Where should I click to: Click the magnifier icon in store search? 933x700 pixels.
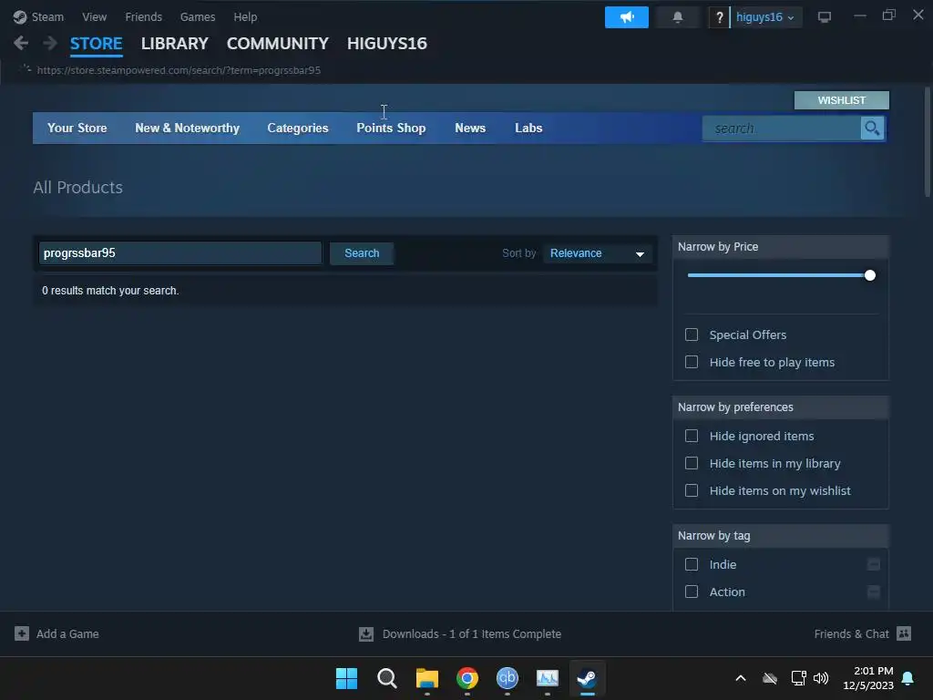click(872, 128)
